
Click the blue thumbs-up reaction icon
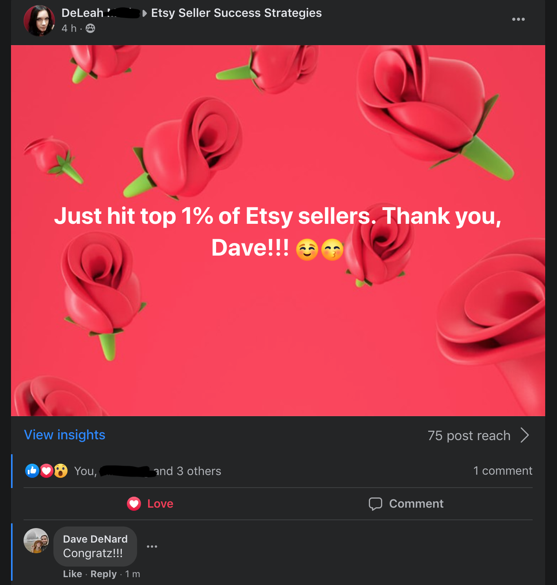coord(32,470)
